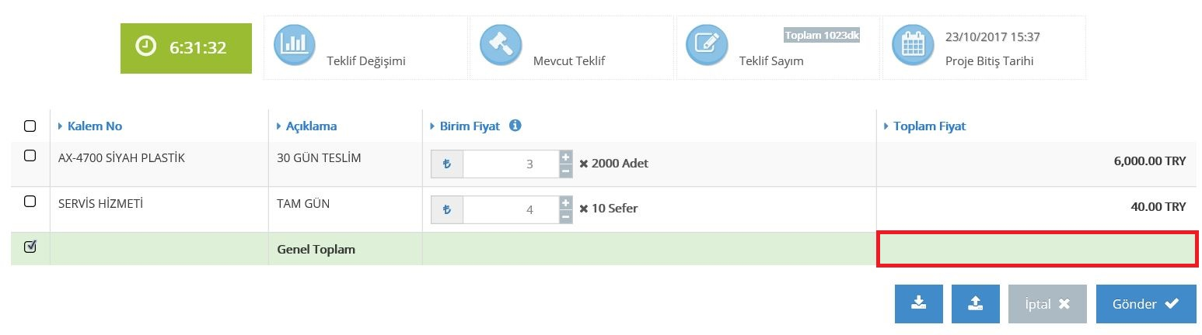Toggle the select-all header checkbox
1202x335 pixels.
pos(30,126)
